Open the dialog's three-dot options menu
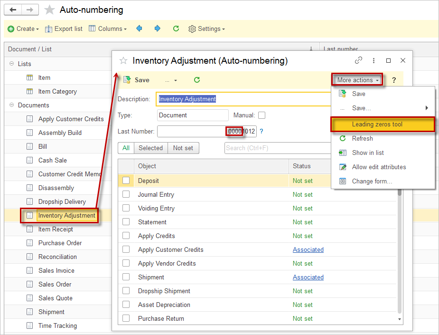 (374, 60)
